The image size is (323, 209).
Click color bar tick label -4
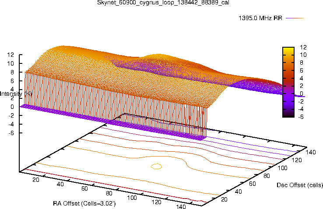click(x=301, y=109)
